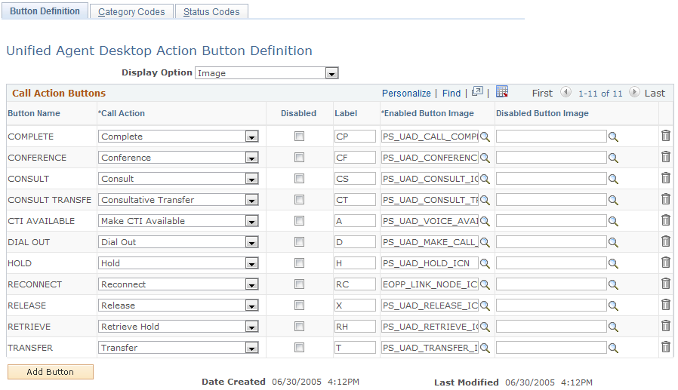Screen dimensions: 678x390
Task: Delete the DIAL OUT button row
Action: pos(666,241)
